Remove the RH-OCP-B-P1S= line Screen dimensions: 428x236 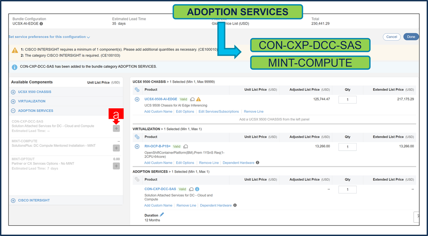point(209,163)
